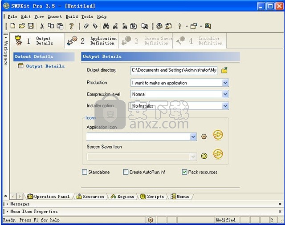Save the project with the floppy disk icon
Image resolution: width=285 pixels, height=225 pixels.
(31, 26)
